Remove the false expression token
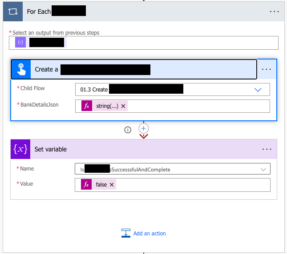287x254 pixels. click(112, 184)
